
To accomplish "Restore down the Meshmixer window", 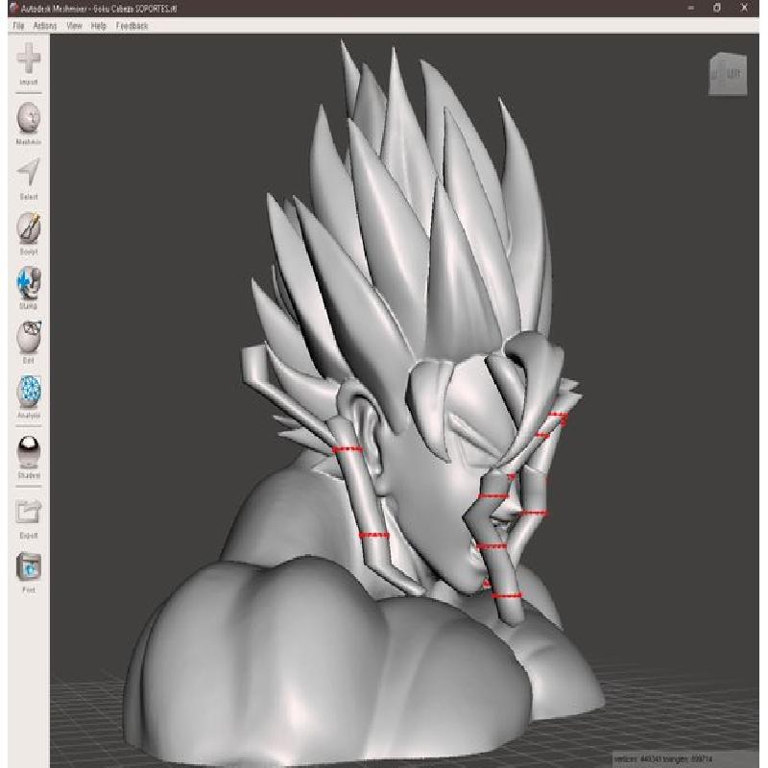I will (x=717, y=8).
